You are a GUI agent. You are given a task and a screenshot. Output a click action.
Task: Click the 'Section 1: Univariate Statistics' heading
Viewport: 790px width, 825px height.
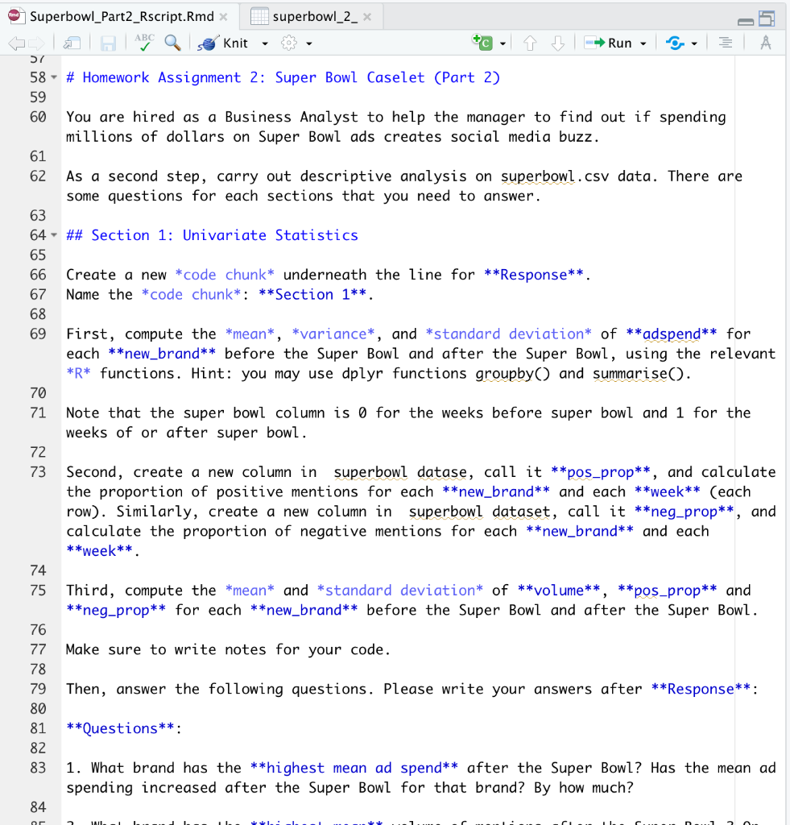[212, 235]
